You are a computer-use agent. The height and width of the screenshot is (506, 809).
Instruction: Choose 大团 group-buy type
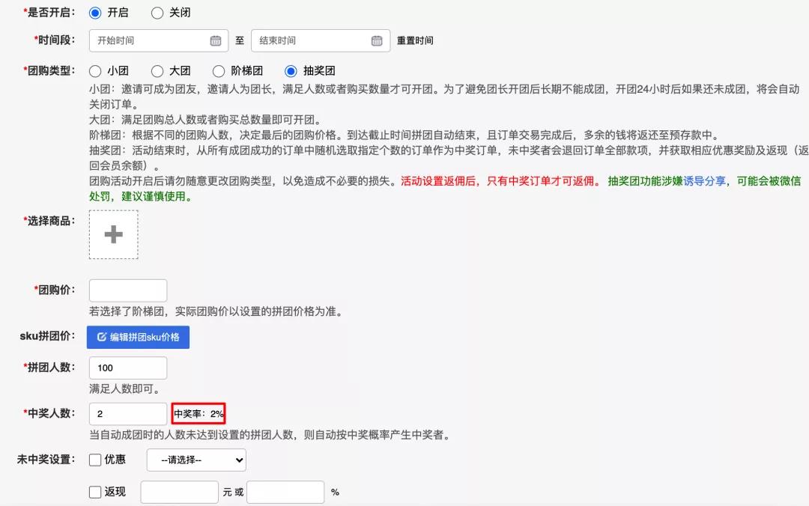coord(157,71)
